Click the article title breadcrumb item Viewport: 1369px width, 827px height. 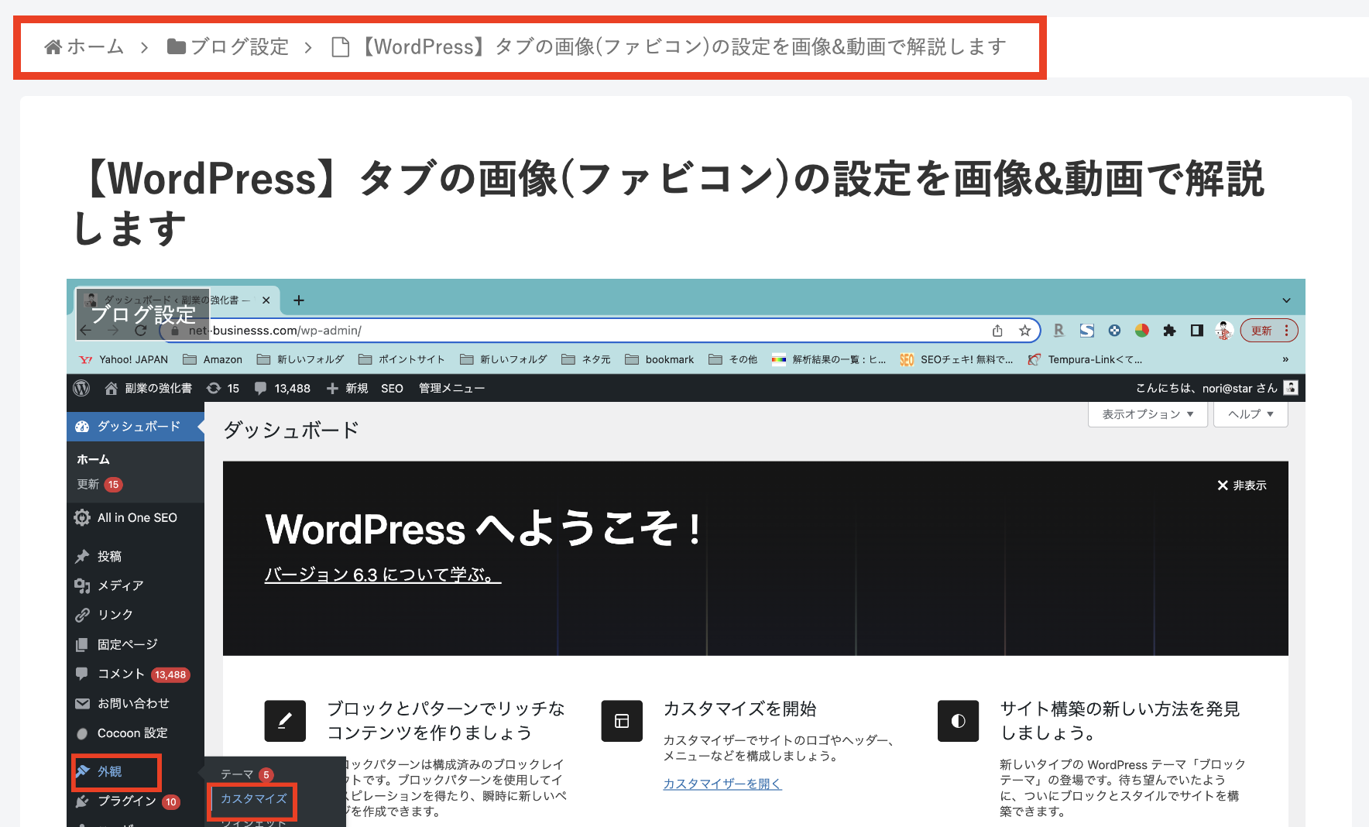point(669,47)
